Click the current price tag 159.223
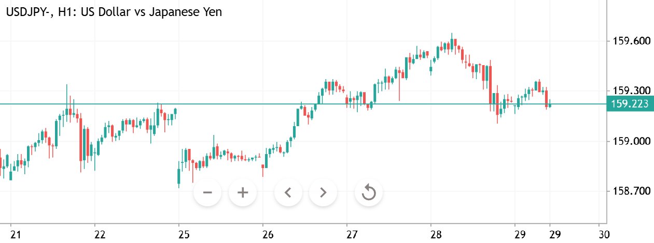 coord(630,104)
